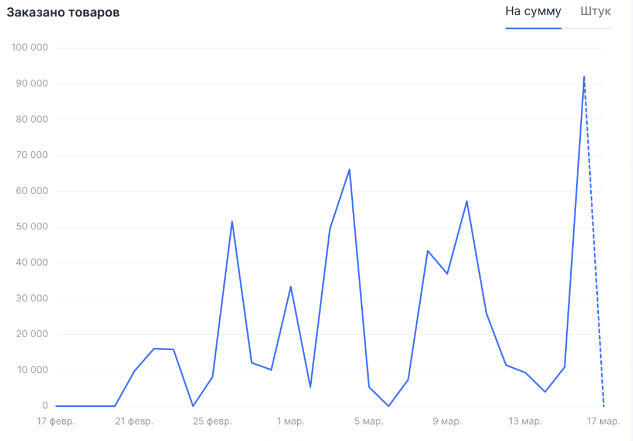Image resolution: width=633 pixels, height=441 pixels.
Task: Click the chart peak near 43 000
Action: point(428,251)
